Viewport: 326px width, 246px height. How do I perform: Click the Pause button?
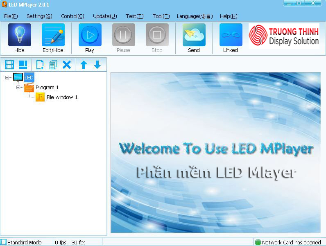124,35
